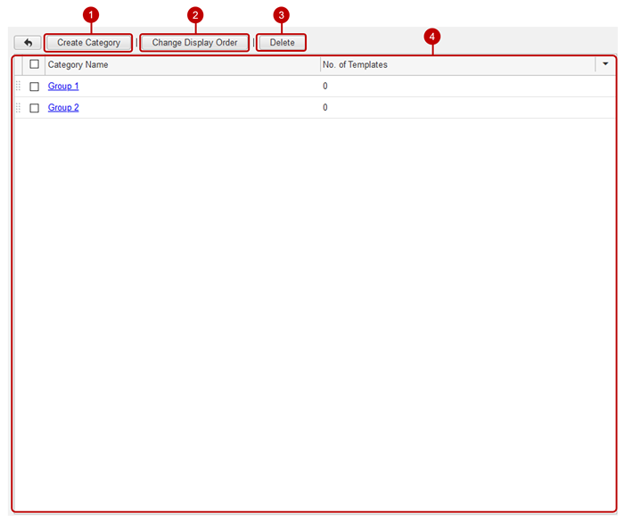624x522 pixels.
Task: Click red callout marker 2
Action: pyautogui.click(x=195, y=15)
